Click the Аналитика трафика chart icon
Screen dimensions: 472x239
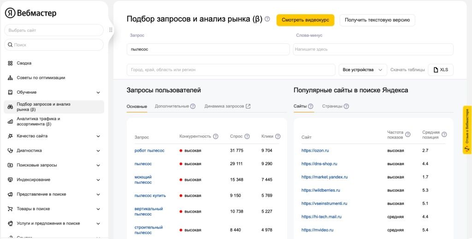tap(10, 121)
